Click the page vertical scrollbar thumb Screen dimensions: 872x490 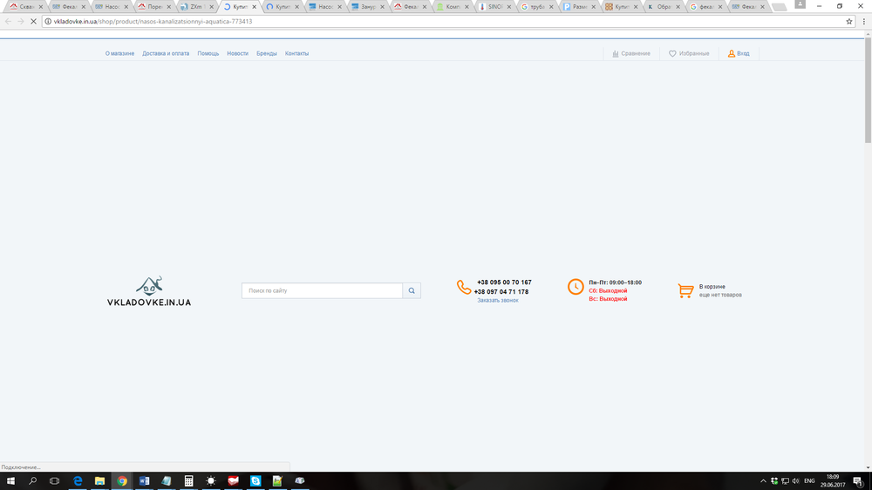click(x=868, y=89)
